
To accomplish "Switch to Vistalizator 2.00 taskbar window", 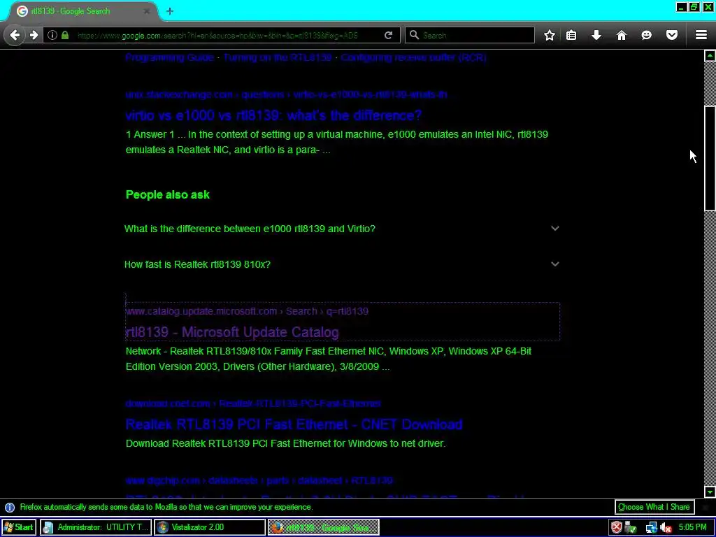I will click(210, 527).
